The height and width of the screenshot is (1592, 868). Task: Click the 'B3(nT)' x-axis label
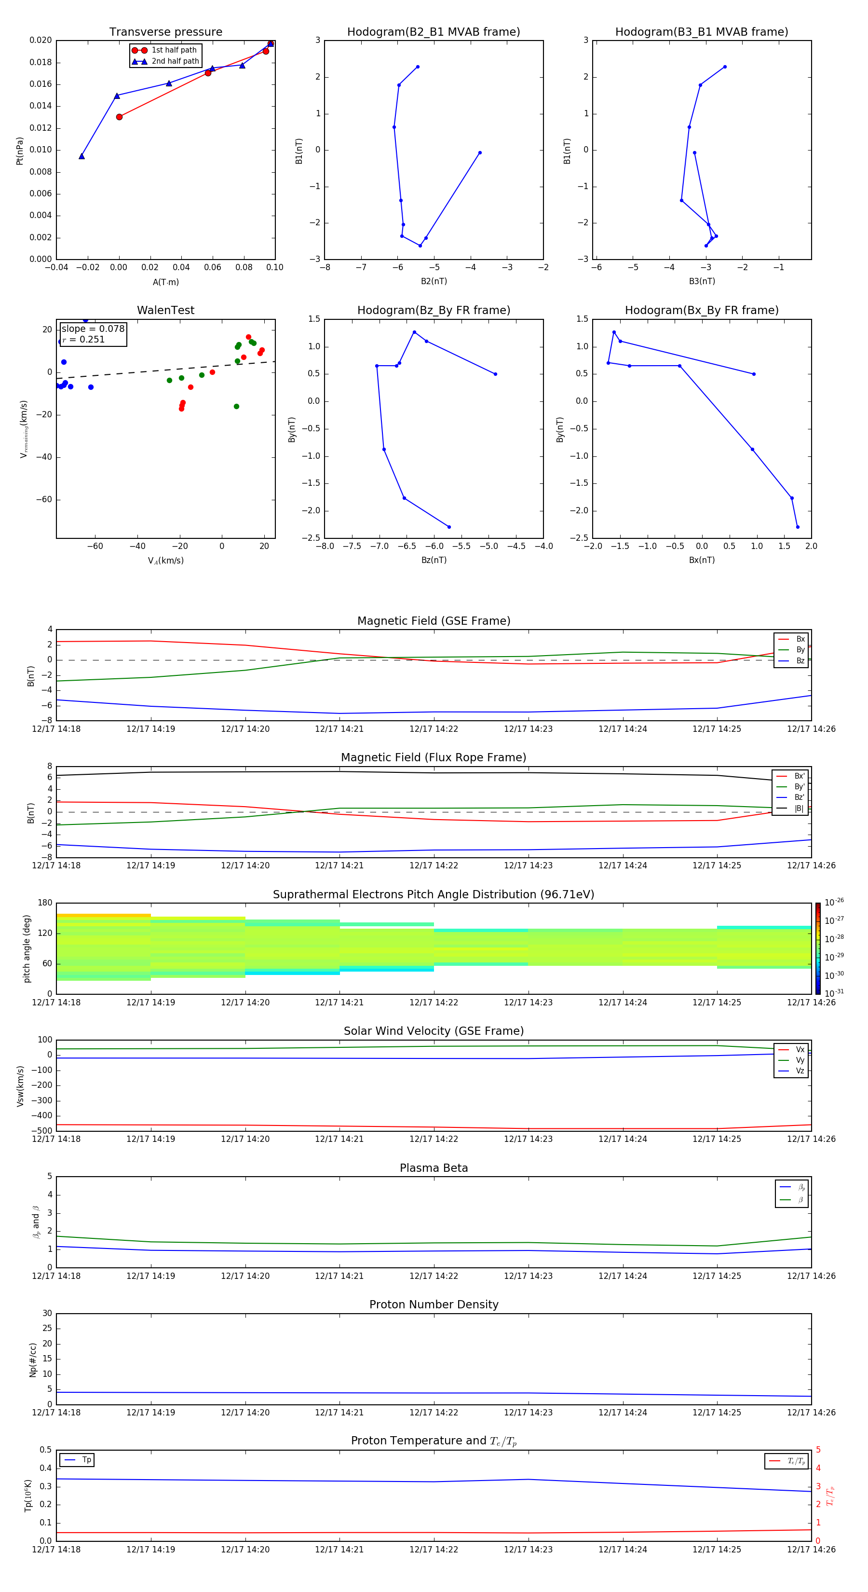click(702, 281)
